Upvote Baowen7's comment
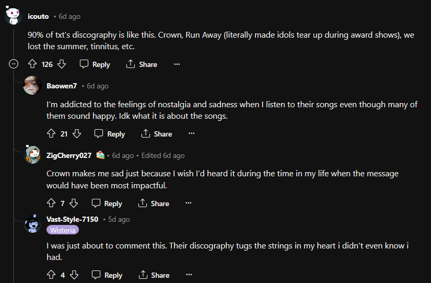The image size is (431, 283). pyautogui.click(x=51, y=134)
